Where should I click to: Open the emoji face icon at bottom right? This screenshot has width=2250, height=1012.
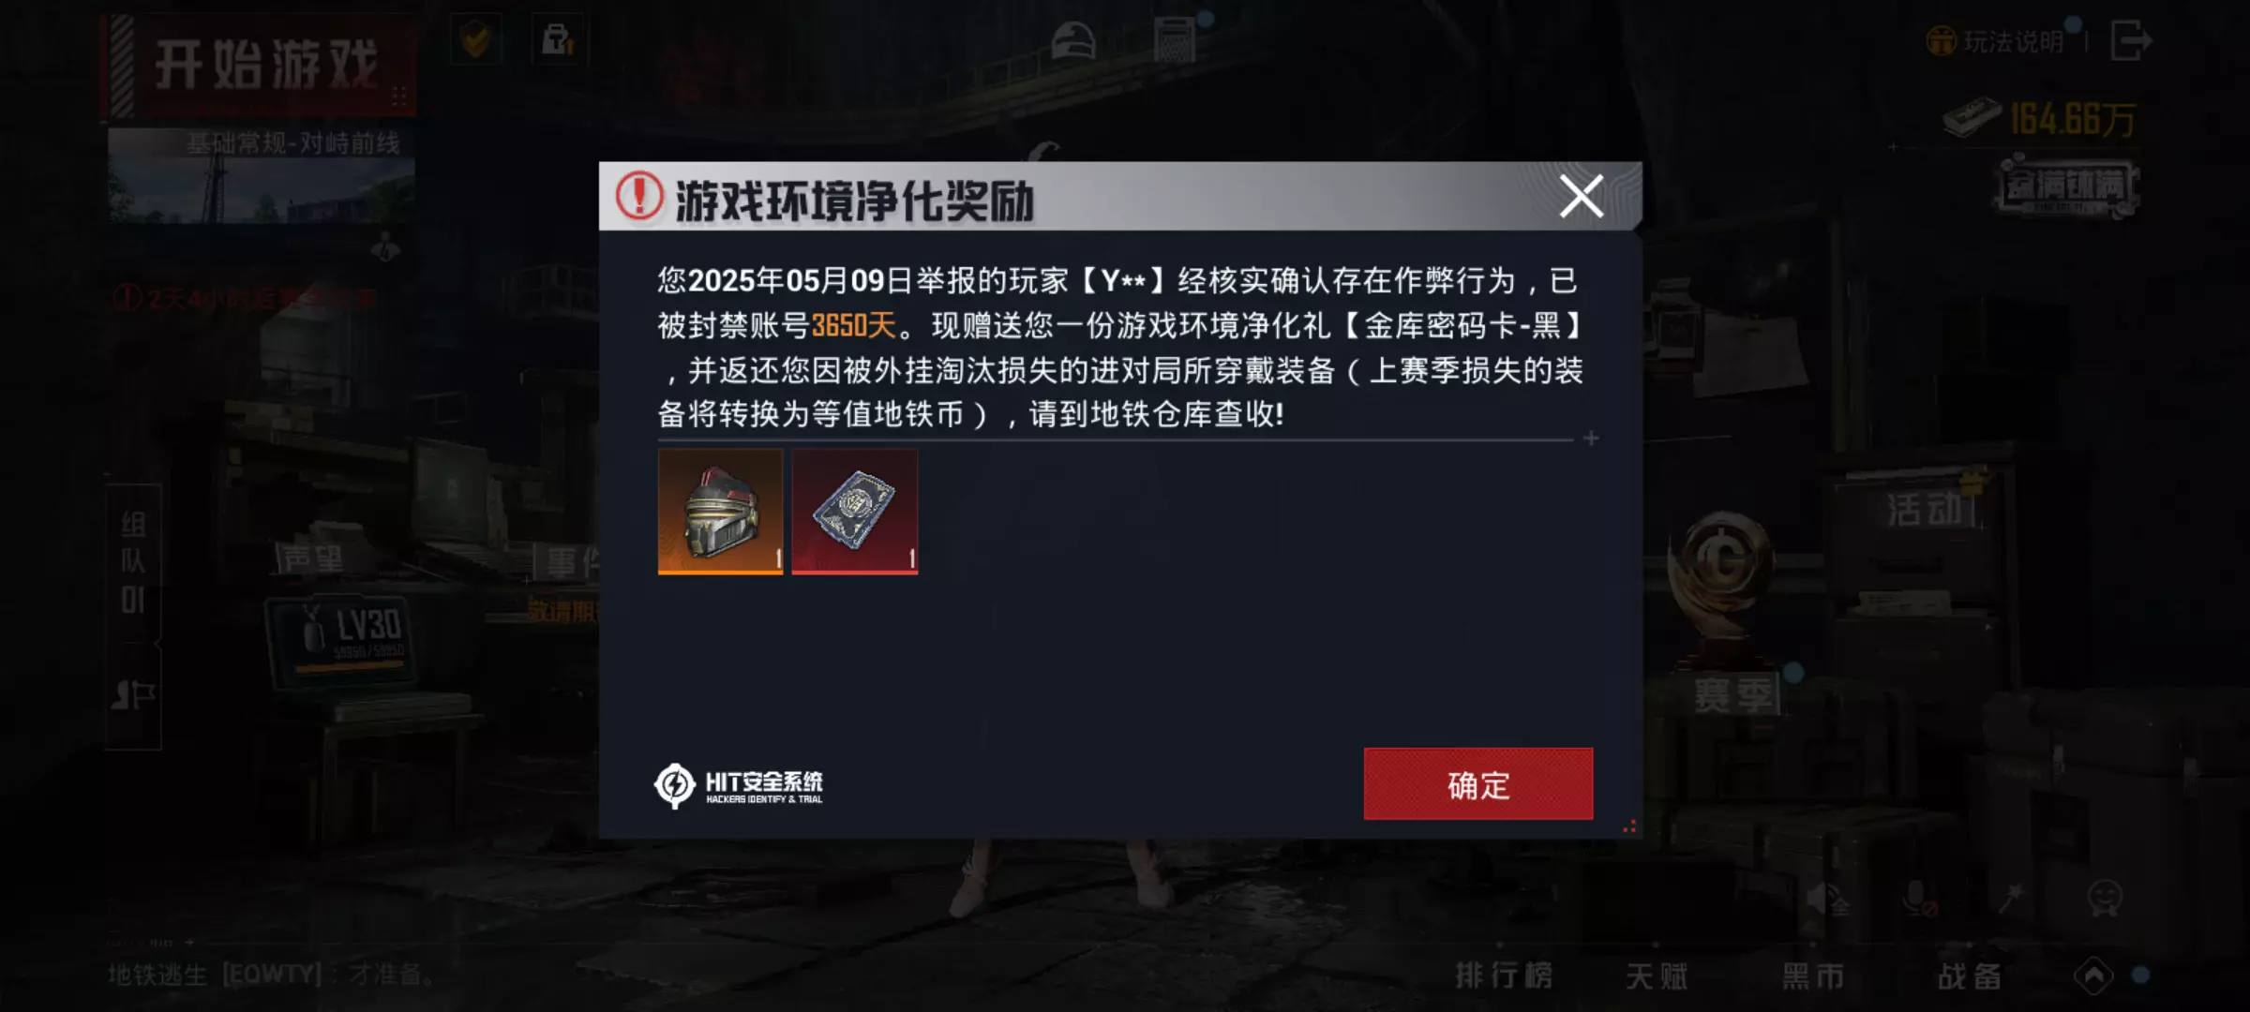pyautogui.click(x=2105, y=898)
